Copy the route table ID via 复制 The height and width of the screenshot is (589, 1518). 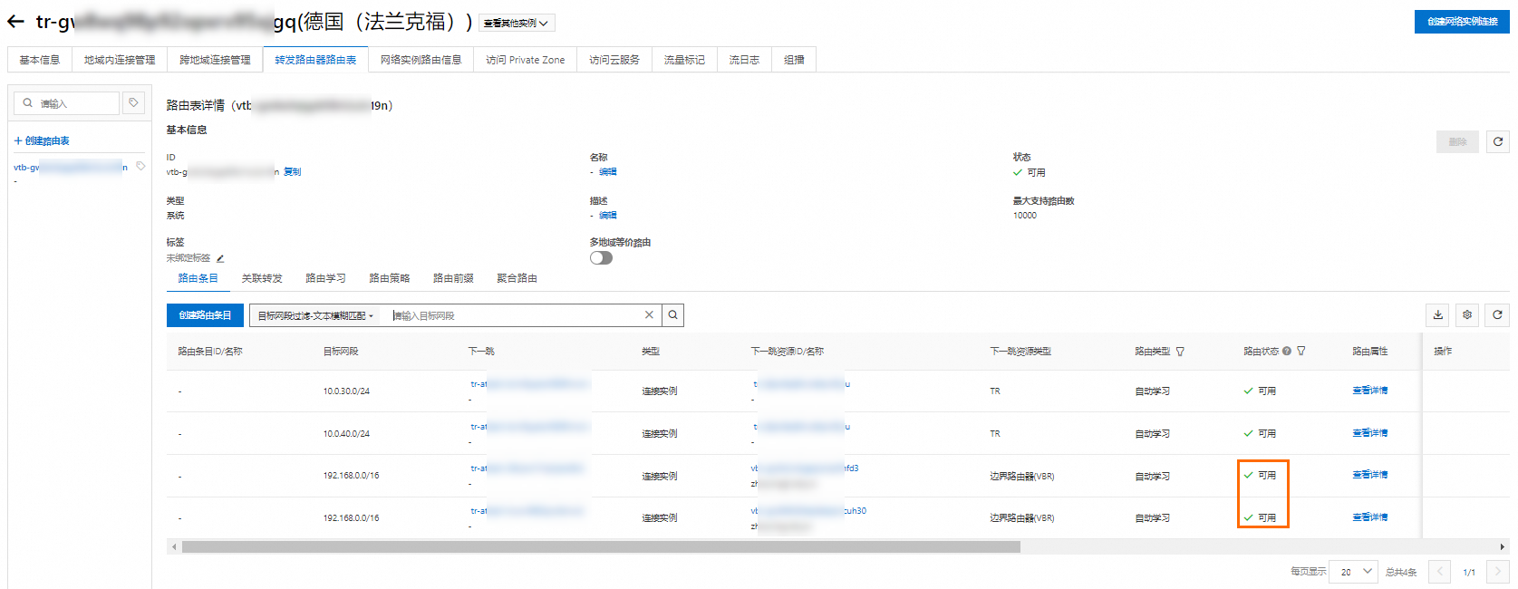pyautogui.click(x=292, y=171)
